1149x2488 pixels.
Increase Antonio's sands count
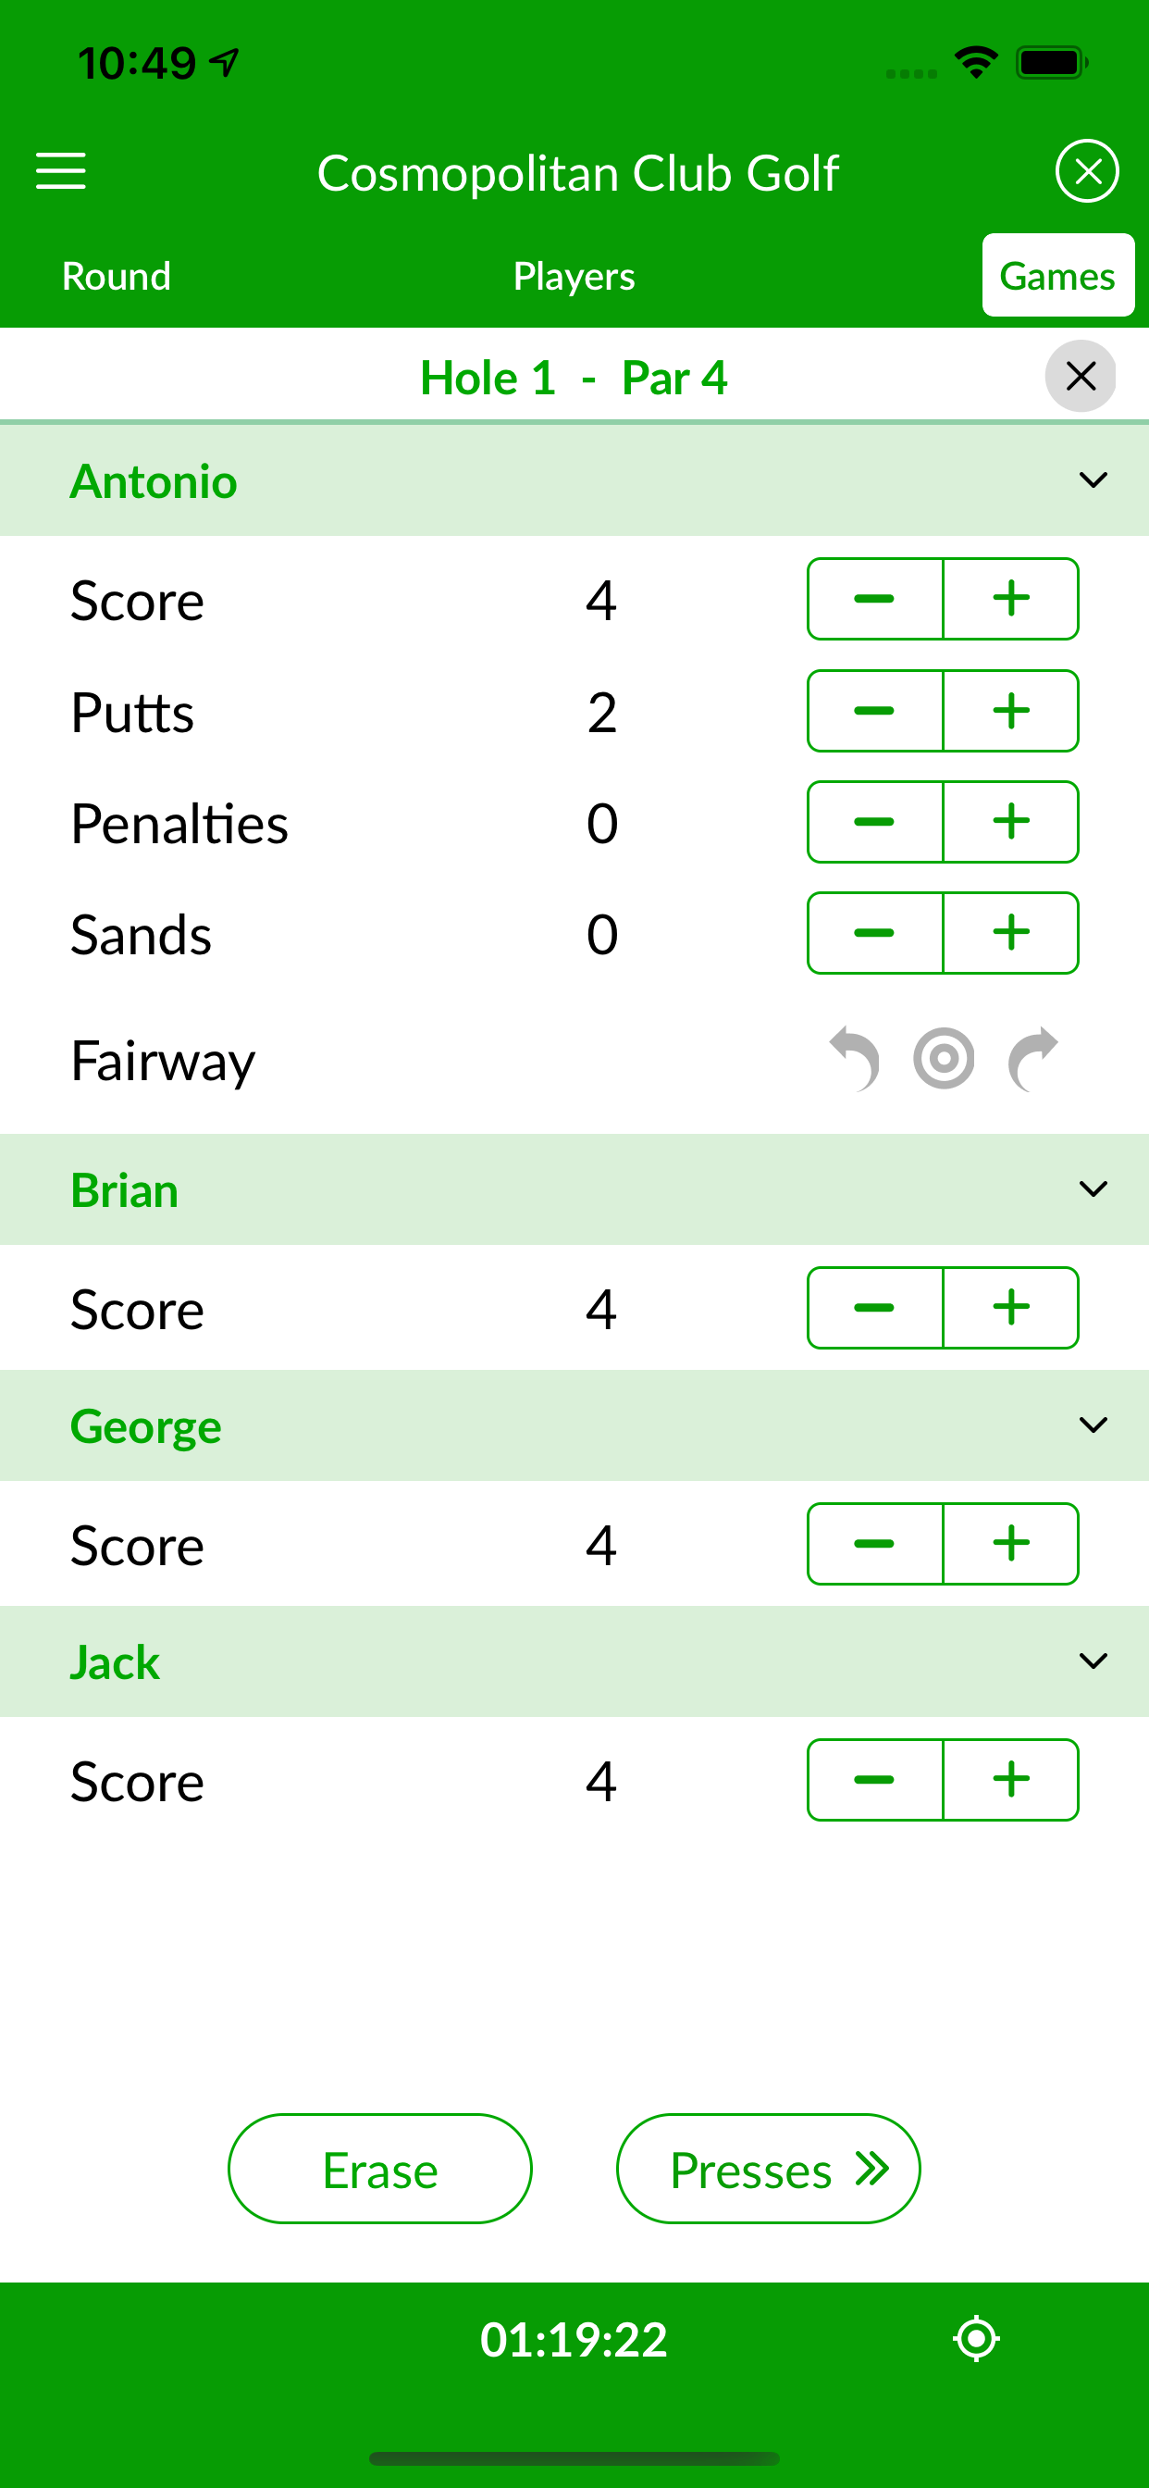tap(1010, 932)
